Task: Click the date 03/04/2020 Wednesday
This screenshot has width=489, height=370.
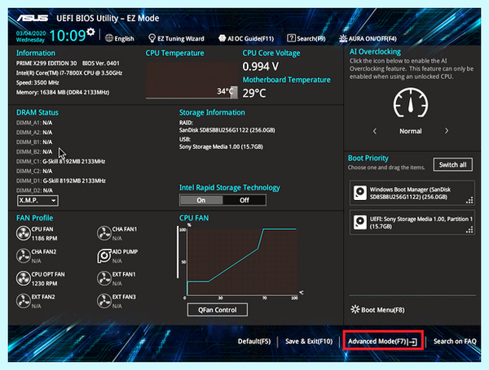Action: (x=31, y=37)
